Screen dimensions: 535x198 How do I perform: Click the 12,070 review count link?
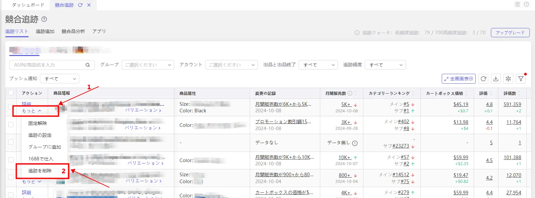[514, 175]
